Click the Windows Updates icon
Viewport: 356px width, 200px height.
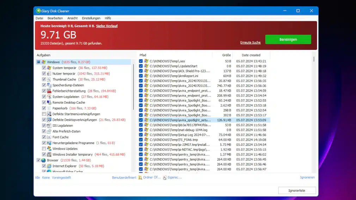49,149
